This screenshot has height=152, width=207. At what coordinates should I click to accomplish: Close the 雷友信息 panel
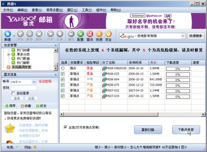click(55, 75)
